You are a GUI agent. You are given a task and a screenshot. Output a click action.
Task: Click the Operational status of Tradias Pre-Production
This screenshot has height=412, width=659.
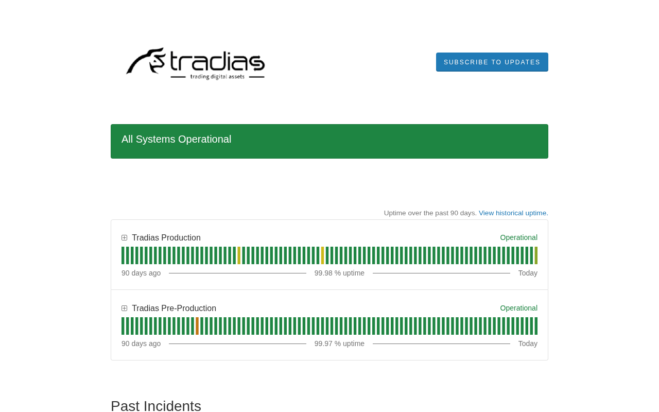tap(518, 308)
